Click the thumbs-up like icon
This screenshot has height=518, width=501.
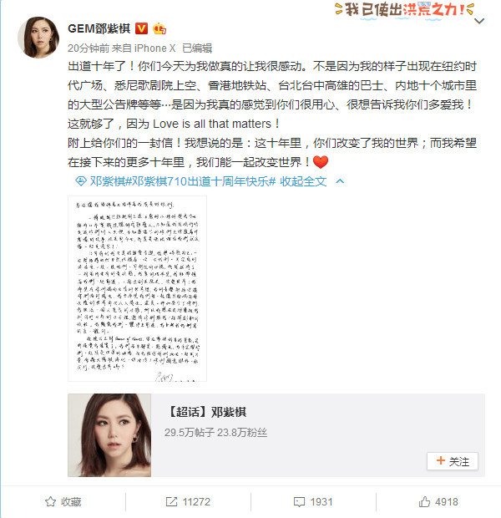424,502
